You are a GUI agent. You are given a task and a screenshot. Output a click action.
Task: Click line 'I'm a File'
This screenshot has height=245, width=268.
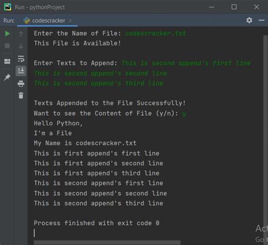pos(53,133)
